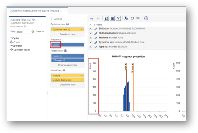The width and height of the screenshot is (198, 133).
Task: Open the View dropdown
Action: (x=40, y=31)
